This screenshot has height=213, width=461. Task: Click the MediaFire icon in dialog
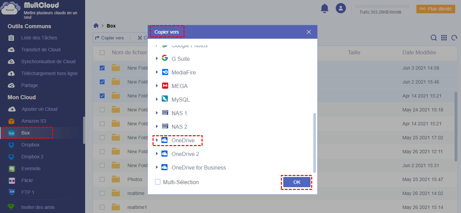coord(165,72)
